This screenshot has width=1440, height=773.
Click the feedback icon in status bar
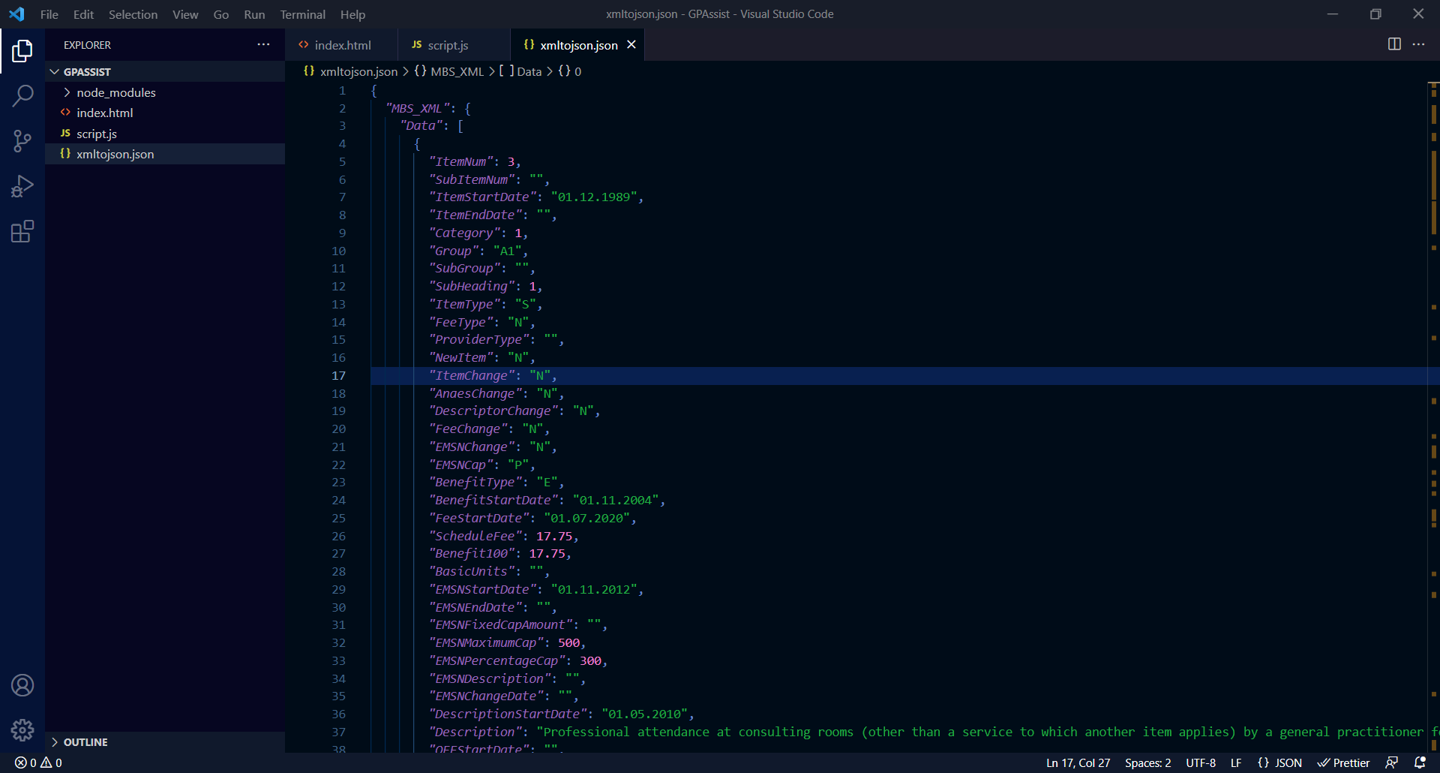coord(1391,762)
